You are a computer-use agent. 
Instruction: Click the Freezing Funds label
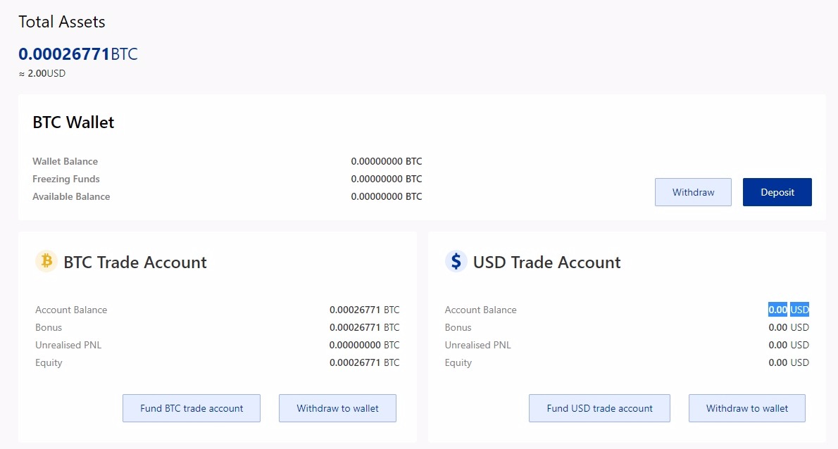click(x=66, y=179)
